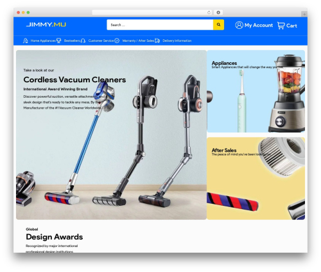Click the green electric toothbrush image
The height and width of the screenshot is (272, 321).
pyautogui.click(x=241, y=101)
